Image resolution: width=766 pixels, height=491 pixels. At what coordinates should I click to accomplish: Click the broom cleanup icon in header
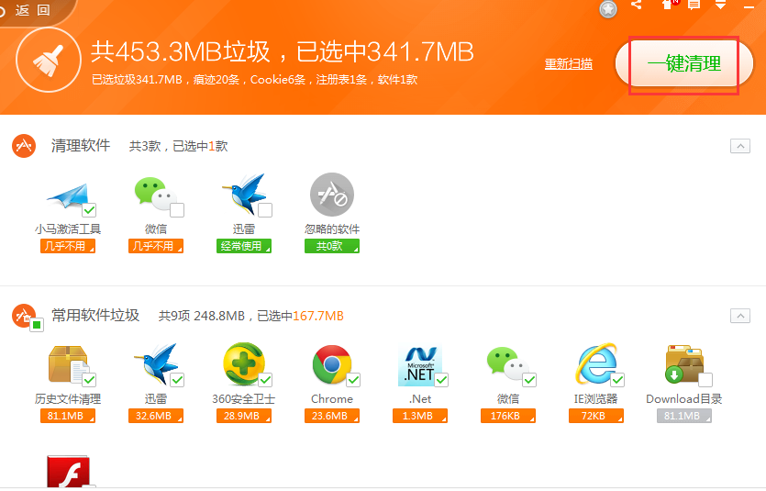pyautogui.click(x=49, y=60)
